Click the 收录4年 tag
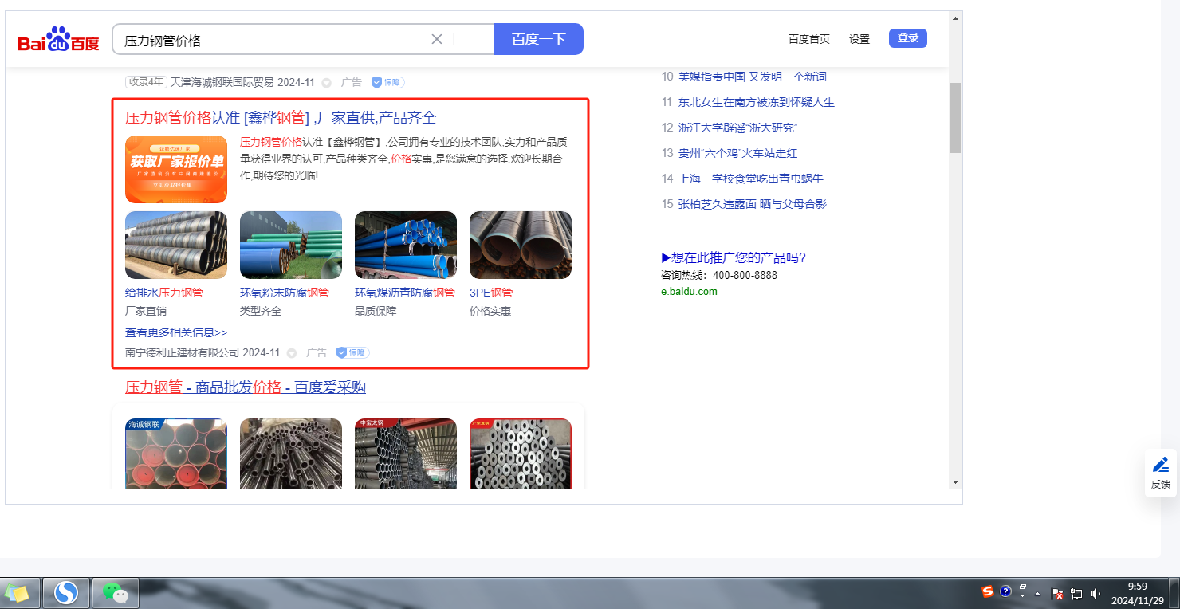The image size is (1180, 609). tap(146, 82)
